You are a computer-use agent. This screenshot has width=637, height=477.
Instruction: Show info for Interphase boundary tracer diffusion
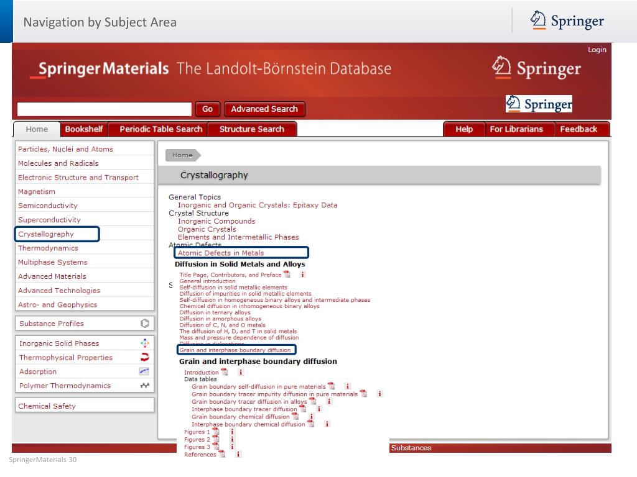pyautogui.click(x=319, y=409)
